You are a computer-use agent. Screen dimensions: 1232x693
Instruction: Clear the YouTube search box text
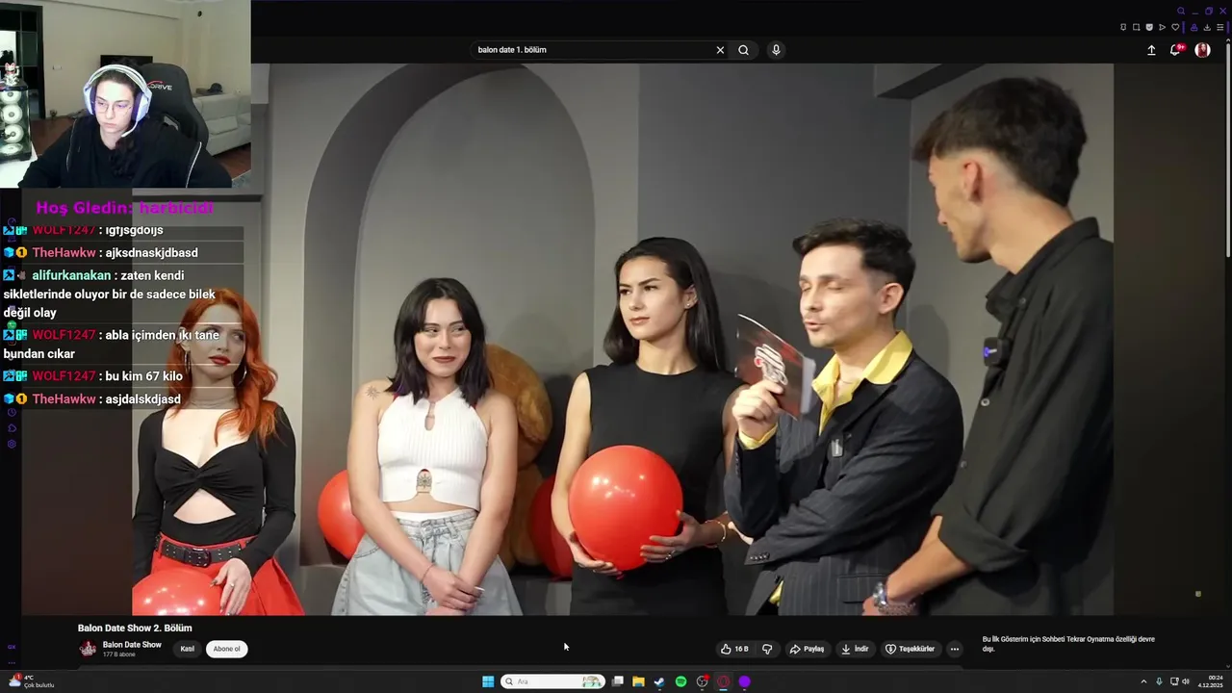[x=720, y=50]
